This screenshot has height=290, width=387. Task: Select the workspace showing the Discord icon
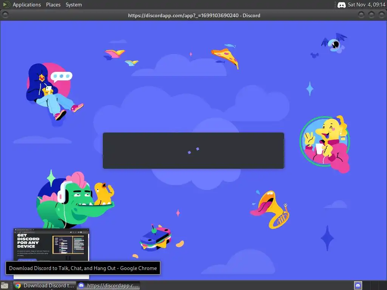(x=358, y=285)
